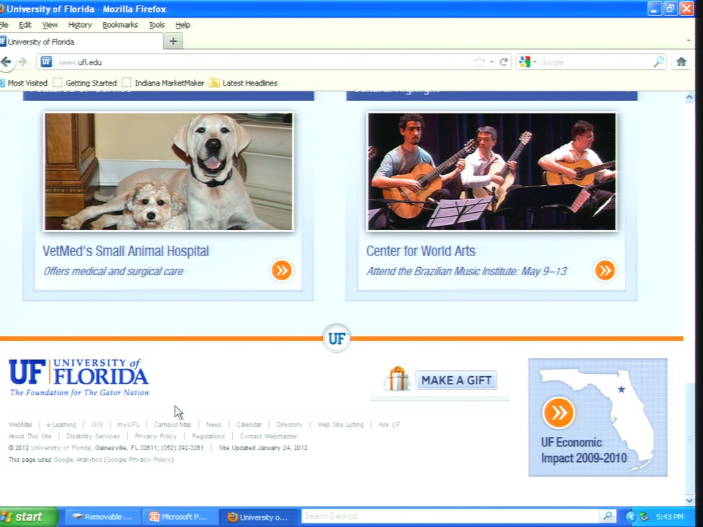
Task: Click the UF Economic Impact 2009-2010 text
Action: (584, 450)
